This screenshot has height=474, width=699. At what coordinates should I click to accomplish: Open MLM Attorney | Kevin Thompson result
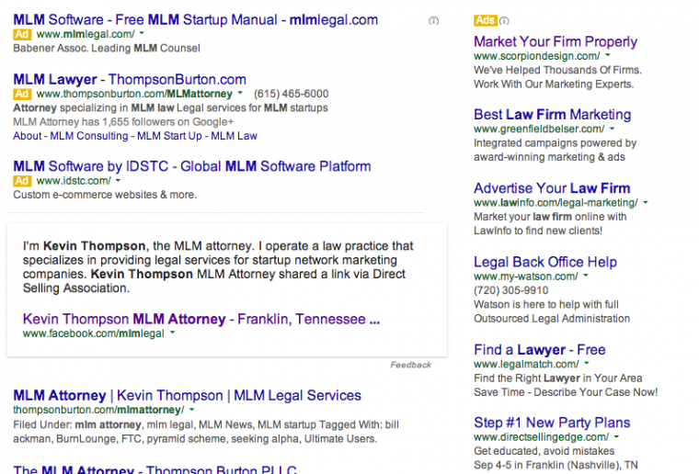[x=187, y=395]
